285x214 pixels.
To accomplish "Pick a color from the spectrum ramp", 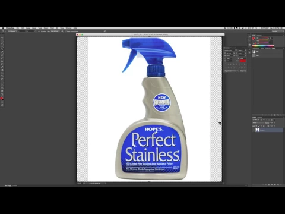I will coord(263,46).
